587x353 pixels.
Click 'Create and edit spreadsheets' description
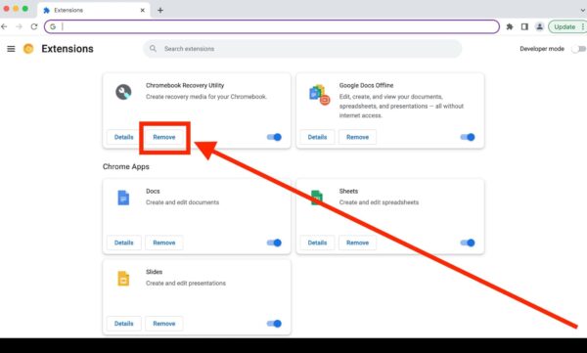(379, 202)
